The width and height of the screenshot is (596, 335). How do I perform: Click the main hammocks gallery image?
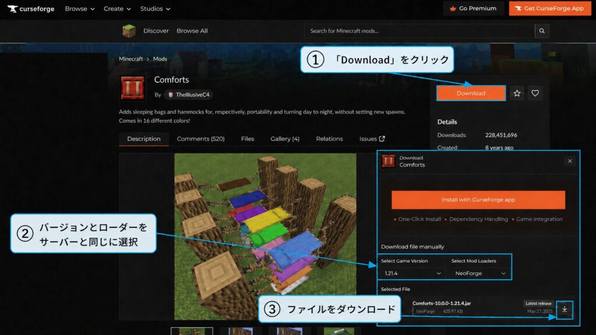(265, 236)
